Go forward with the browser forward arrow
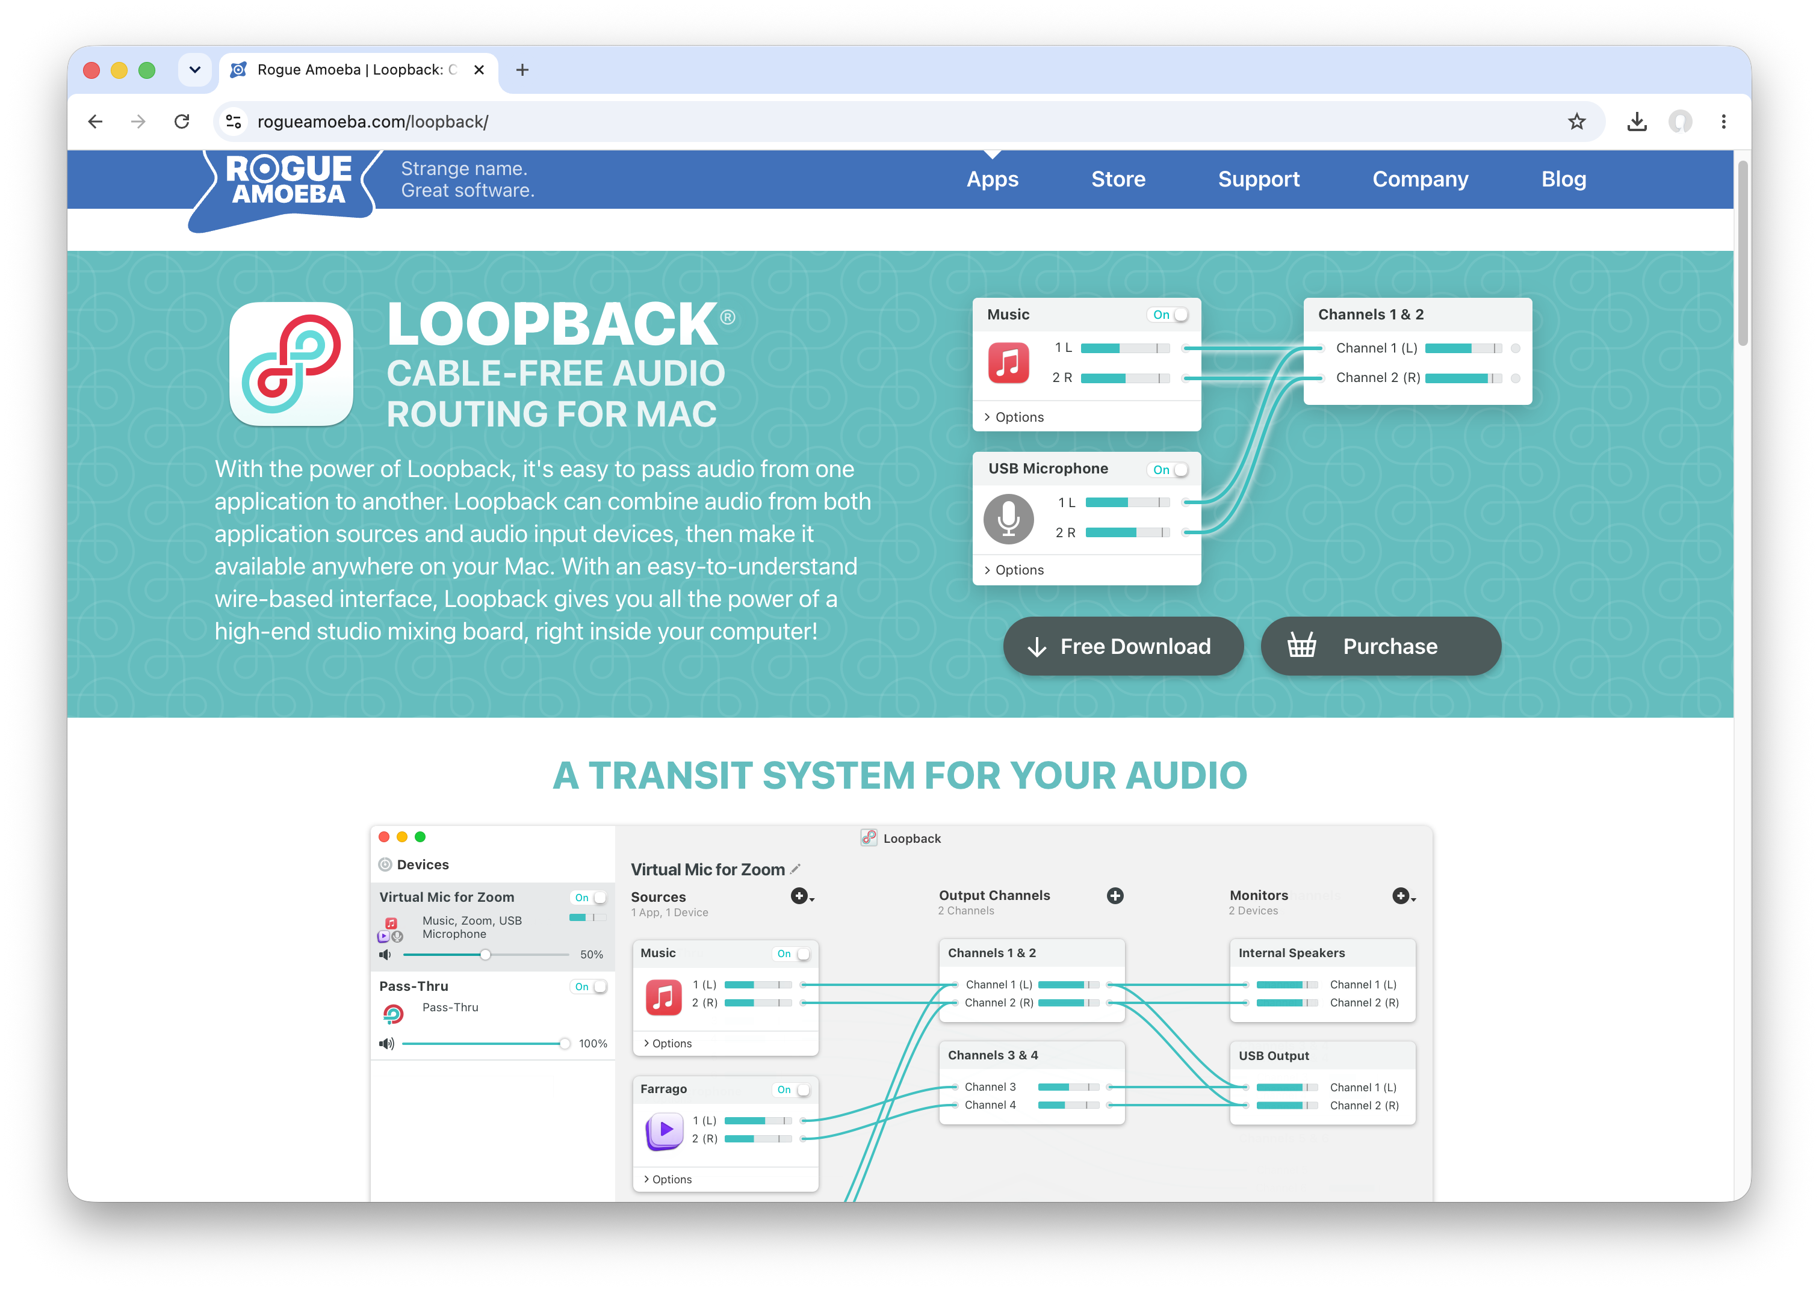The image size is (1819, 1291). (138, 122)
